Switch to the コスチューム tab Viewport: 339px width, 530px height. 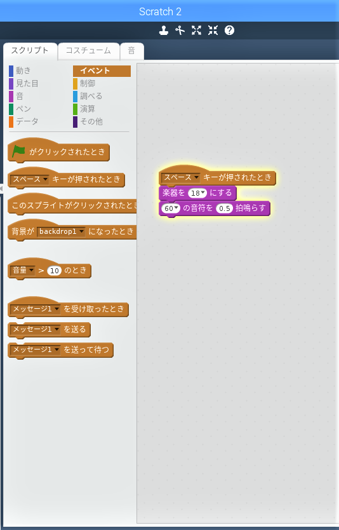[x=88, y=51]
